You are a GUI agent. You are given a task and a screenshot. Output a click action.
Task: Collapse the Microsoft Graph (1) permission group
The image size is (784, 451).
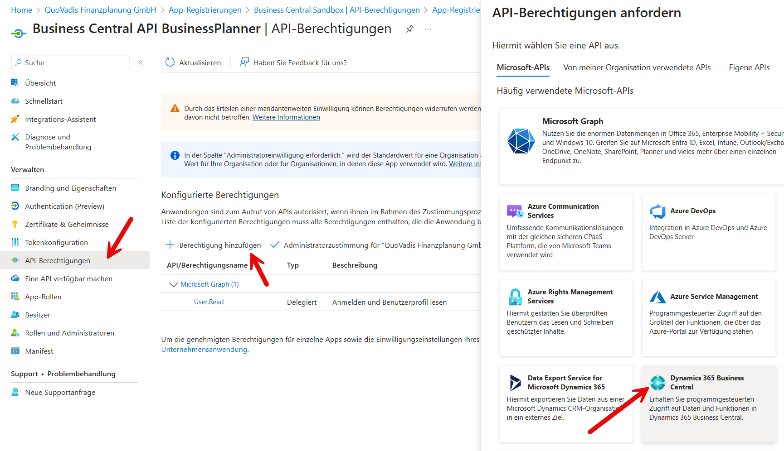coord(173,284)
